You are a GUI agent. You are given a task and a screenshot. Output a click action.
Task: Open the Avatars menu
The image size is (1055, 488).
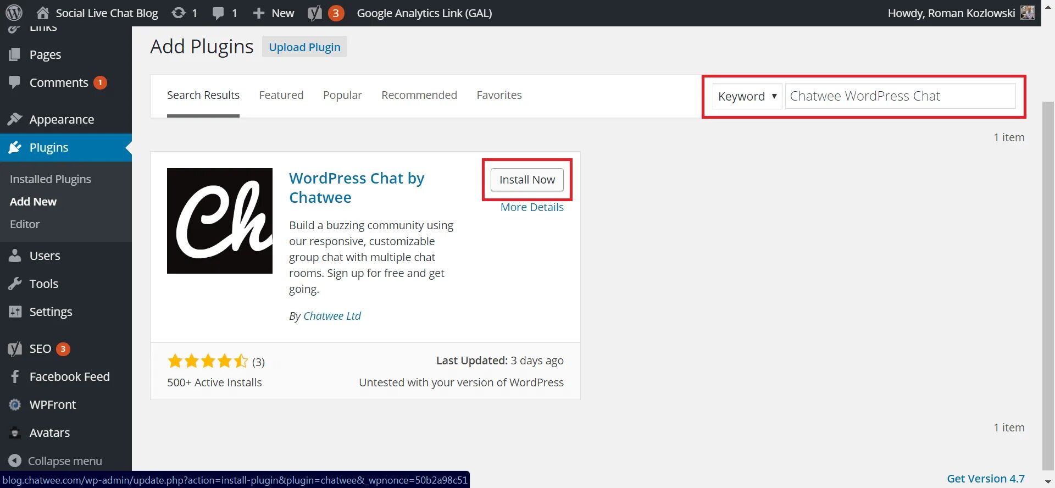[x=49, y=432]
